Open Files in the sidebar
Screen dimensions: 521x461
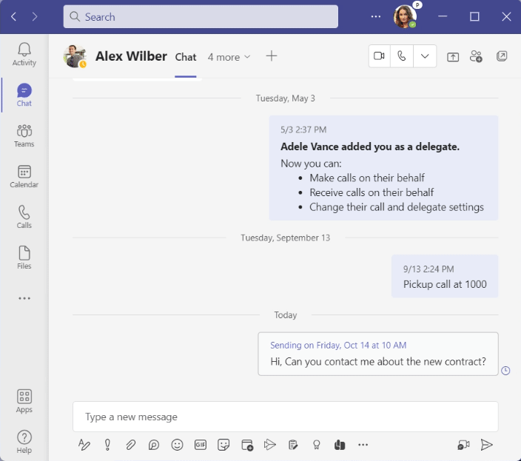(24, 258)
